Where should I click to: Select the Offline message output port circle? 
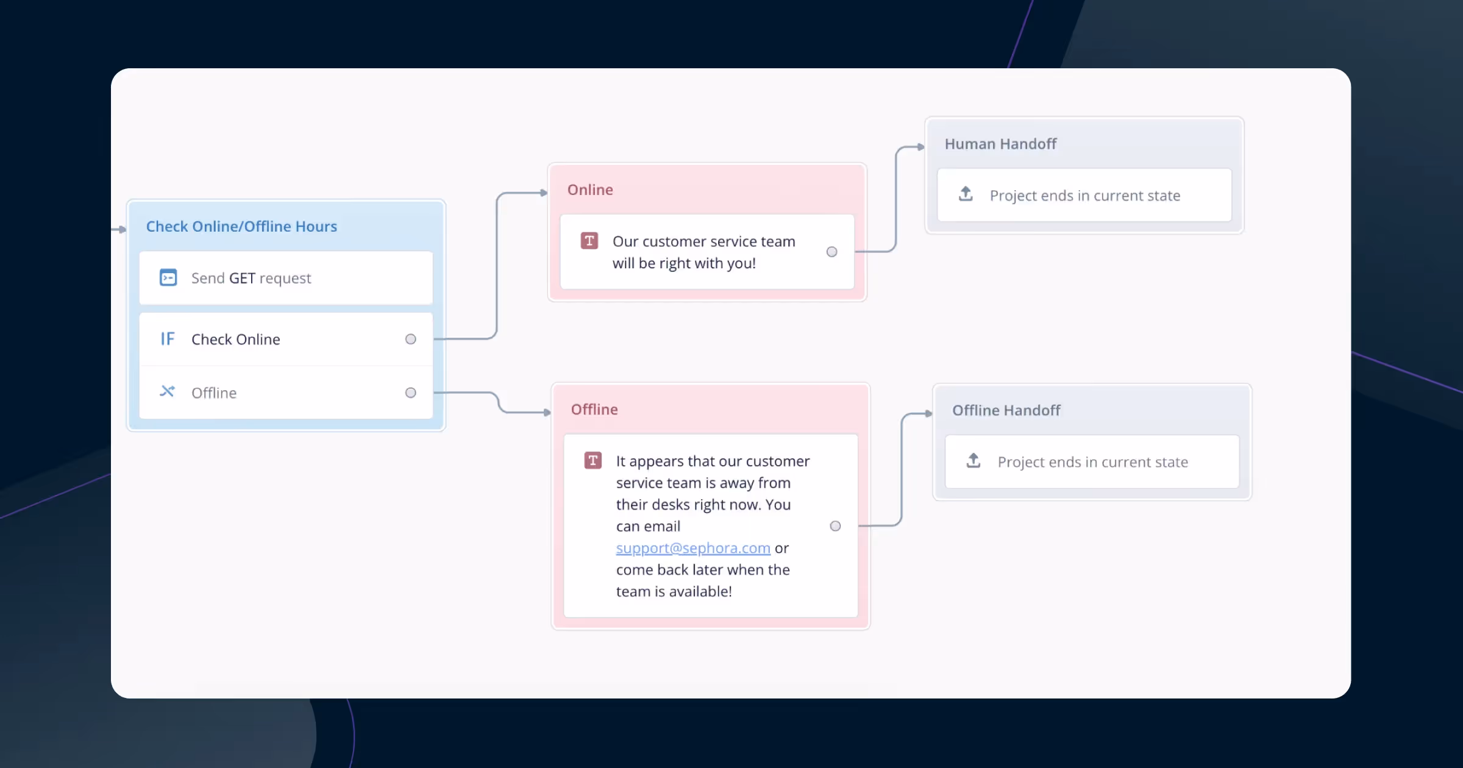point(835,526)
